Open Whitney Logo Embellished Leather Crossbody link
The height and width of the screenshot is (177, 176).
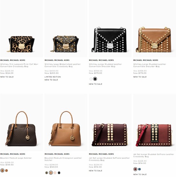63,65
